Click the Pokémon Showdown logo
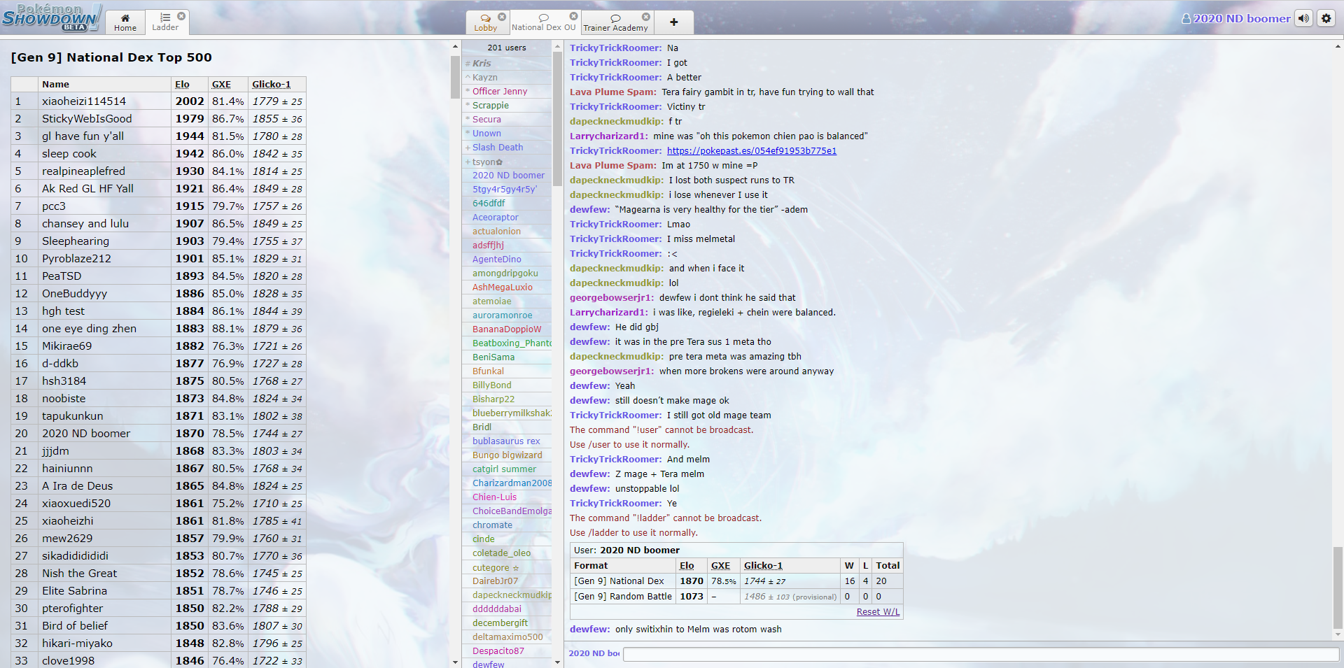Screen dimensions: 1344x668 51,17
